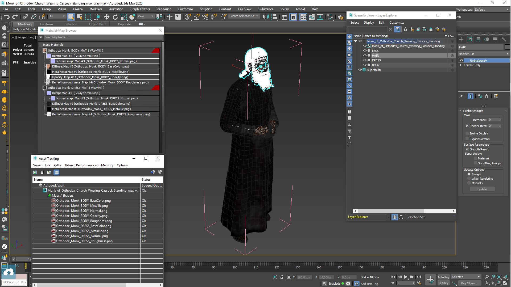Screen dimensions: 511x287
Task: Click the HAIR object color swatch
Action: [507, 47]
